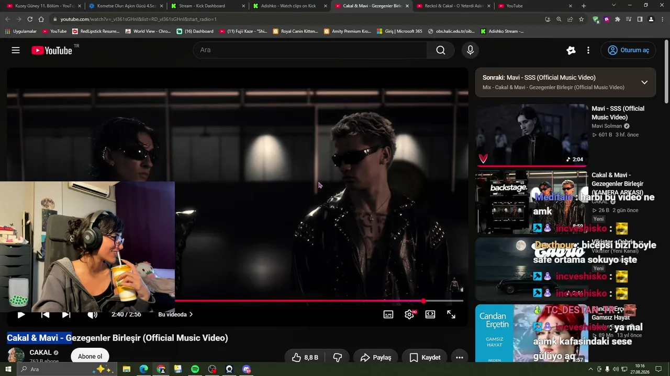Screen dimensions: 670x376
Task: Open Microsoft Edge from the taskbar
Action: coord(143,369)
